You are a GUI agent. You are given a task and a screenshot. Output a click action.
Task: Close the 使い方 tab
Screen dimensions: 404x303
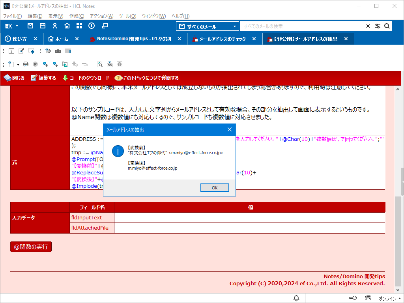tap(36, 39)
